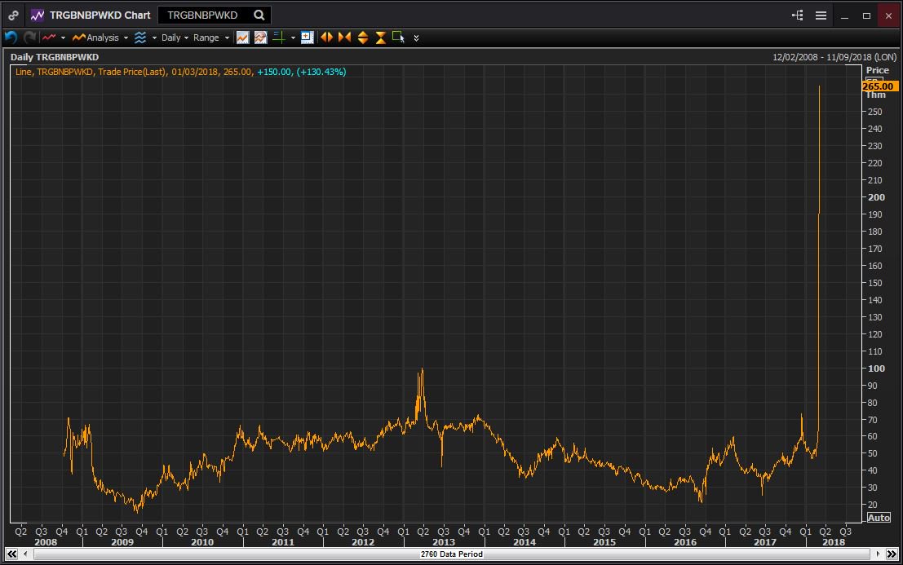Click the 2018 year label on the axis

pyautogui.click(x=834, y=542)
